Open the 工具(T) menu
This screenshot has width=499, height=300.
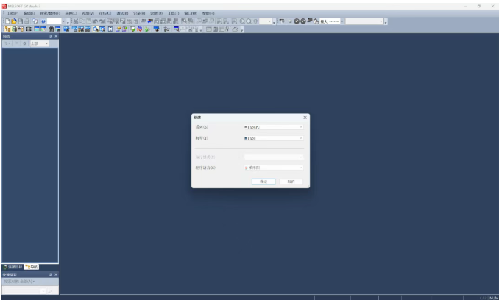pyautogui.click(x=174, y=13)
